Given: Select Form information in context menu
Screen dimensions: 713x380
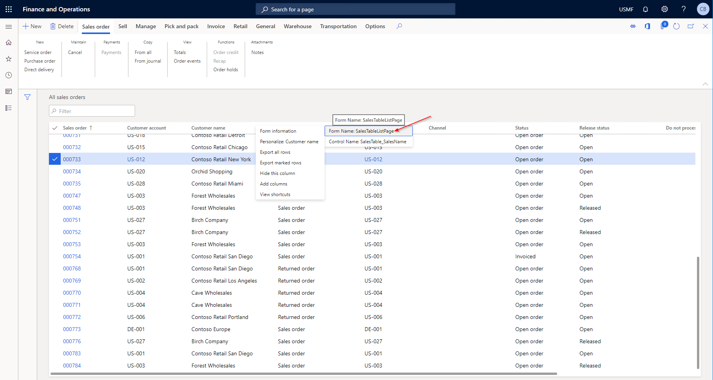Looking at the screenshot, I should tap(290, 131).
